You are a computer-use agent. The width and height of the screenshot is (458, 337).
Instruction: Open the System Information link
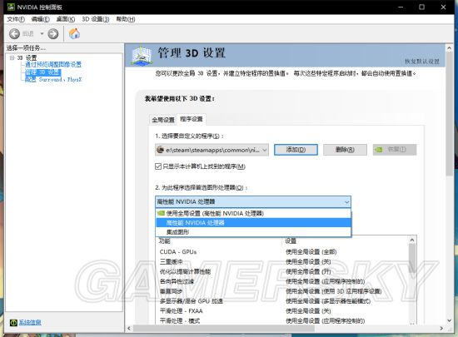[30, 322]
